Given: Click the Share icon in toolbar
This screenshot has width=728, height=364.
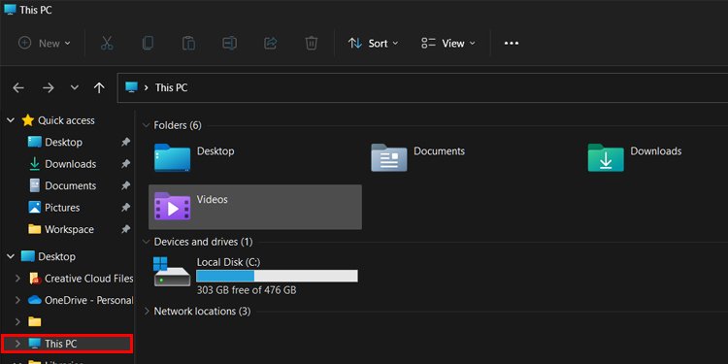Looking at the screenshot, I should [x=270, y=43].
